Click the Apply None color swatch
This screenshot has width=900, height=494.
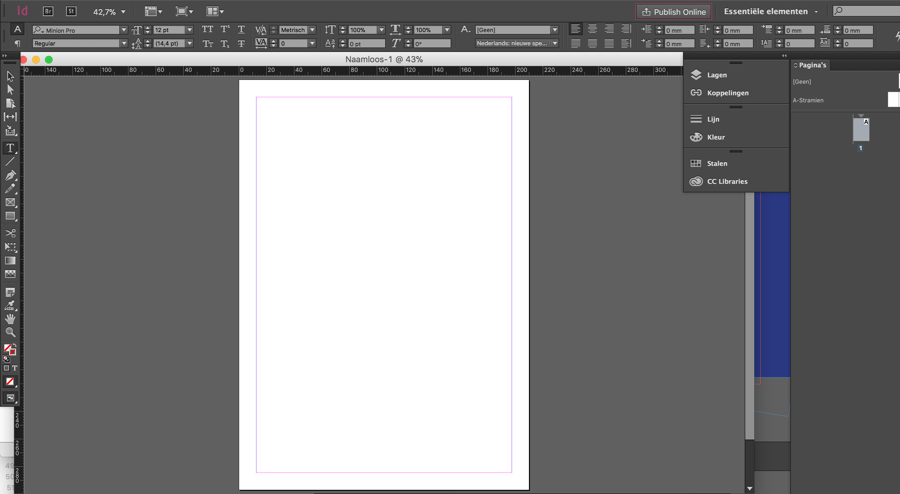(x=10, y=382)
